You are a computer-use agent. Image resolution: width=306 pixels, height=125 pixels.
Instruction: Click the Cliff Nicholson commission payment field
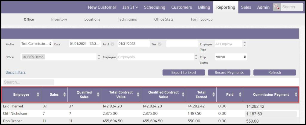[270, 114]
